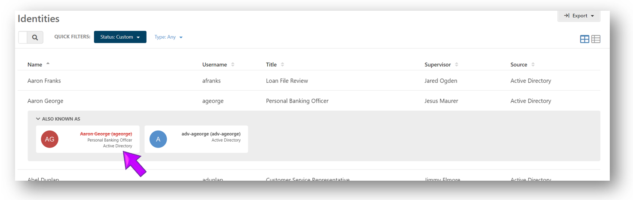Open the Aaron Franks identity row
Image resolution: width=633 pixels, height=200 pixels.
point(44,81)
